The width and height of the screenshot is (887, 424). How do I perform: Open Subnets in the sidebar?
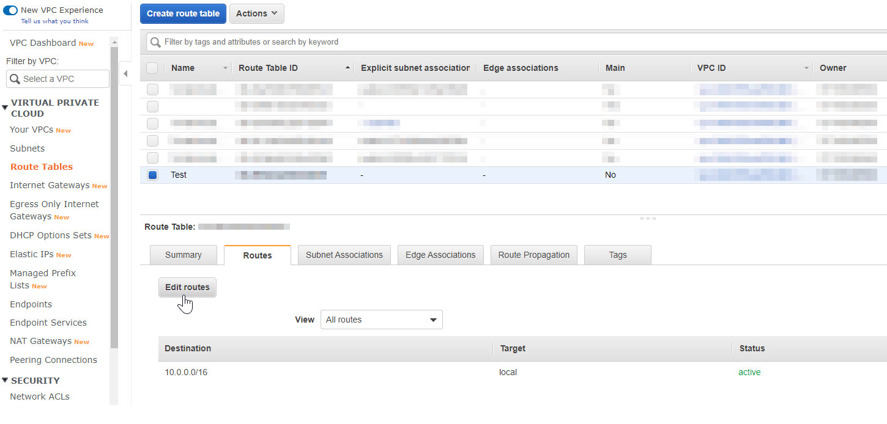[27, 148]
